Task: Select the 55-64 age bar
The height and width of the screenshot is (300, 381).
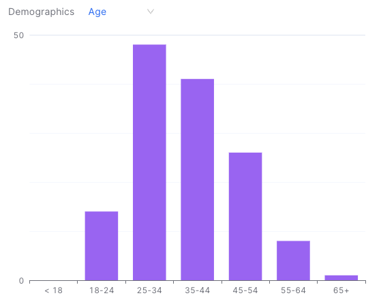Action: pyautogui.click(x=293, y=260)
